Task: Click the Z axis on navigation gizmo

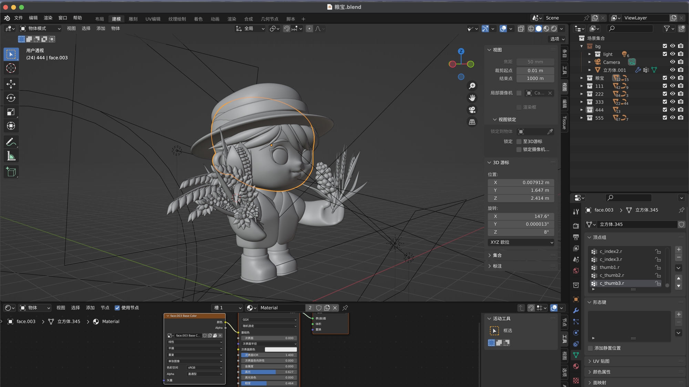Action: 461,51
